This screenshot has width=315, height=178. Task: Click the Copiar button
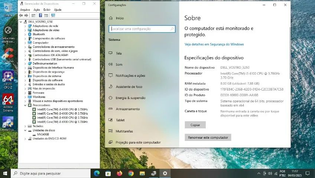click(x=195, y=125)
